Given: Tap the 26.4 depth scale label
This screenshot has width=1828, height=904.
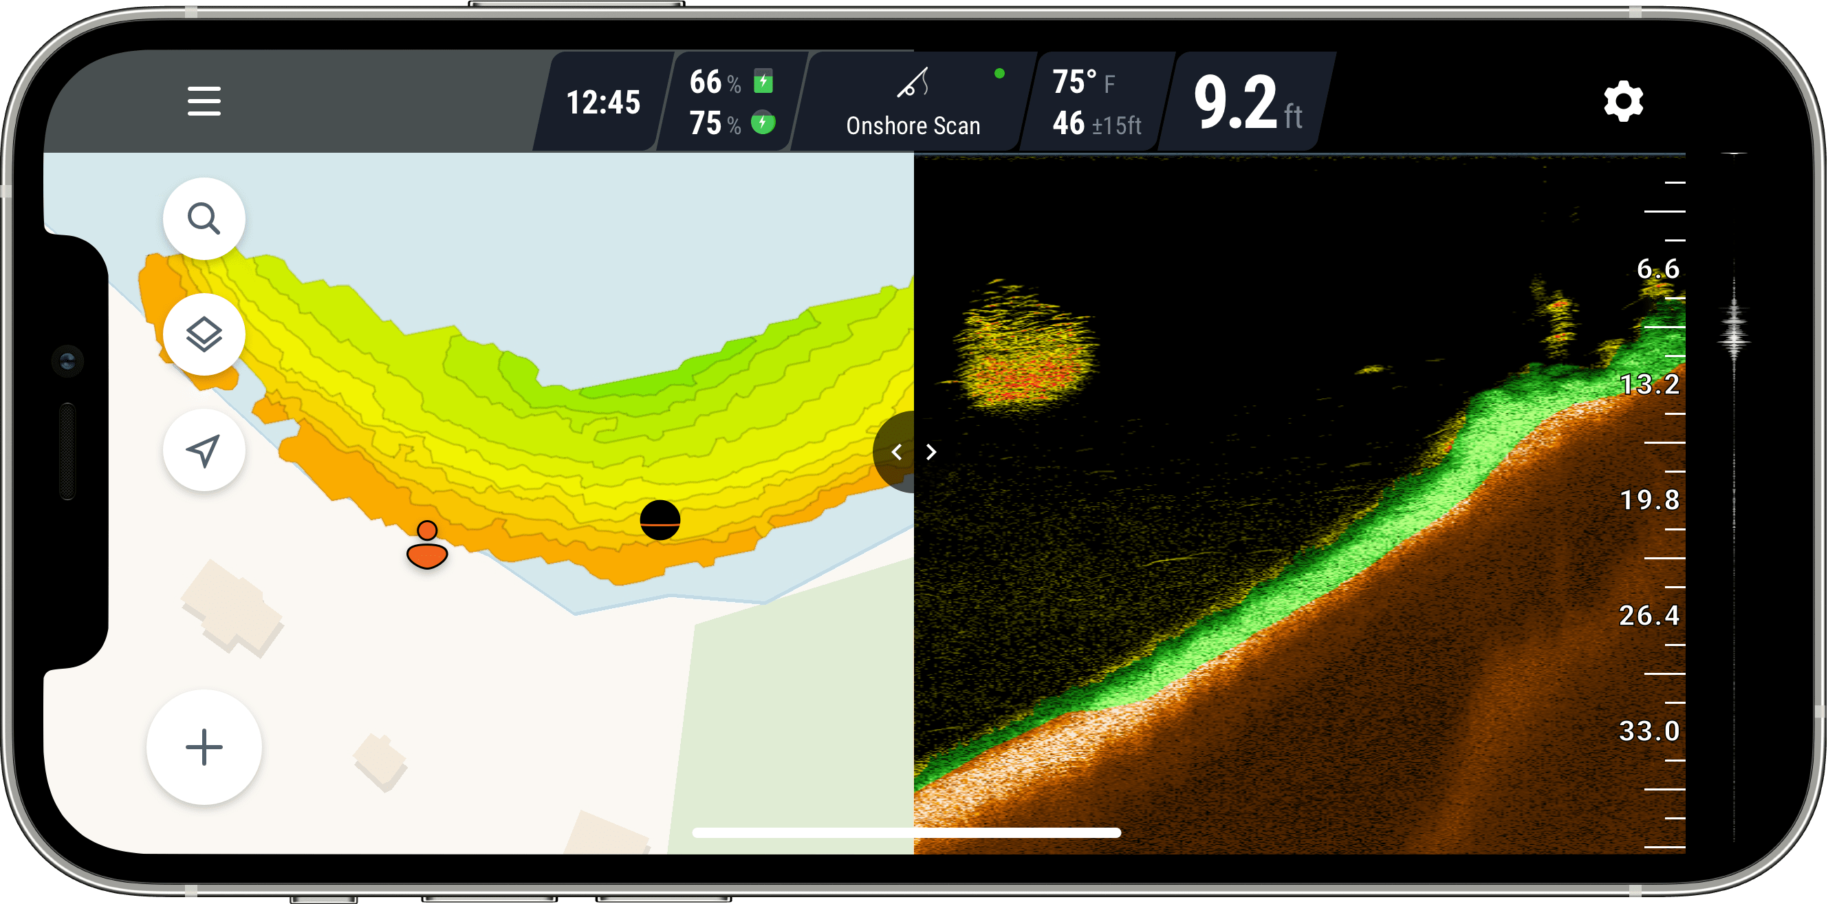Looking at the screenshot, I should pos(1650,616).
